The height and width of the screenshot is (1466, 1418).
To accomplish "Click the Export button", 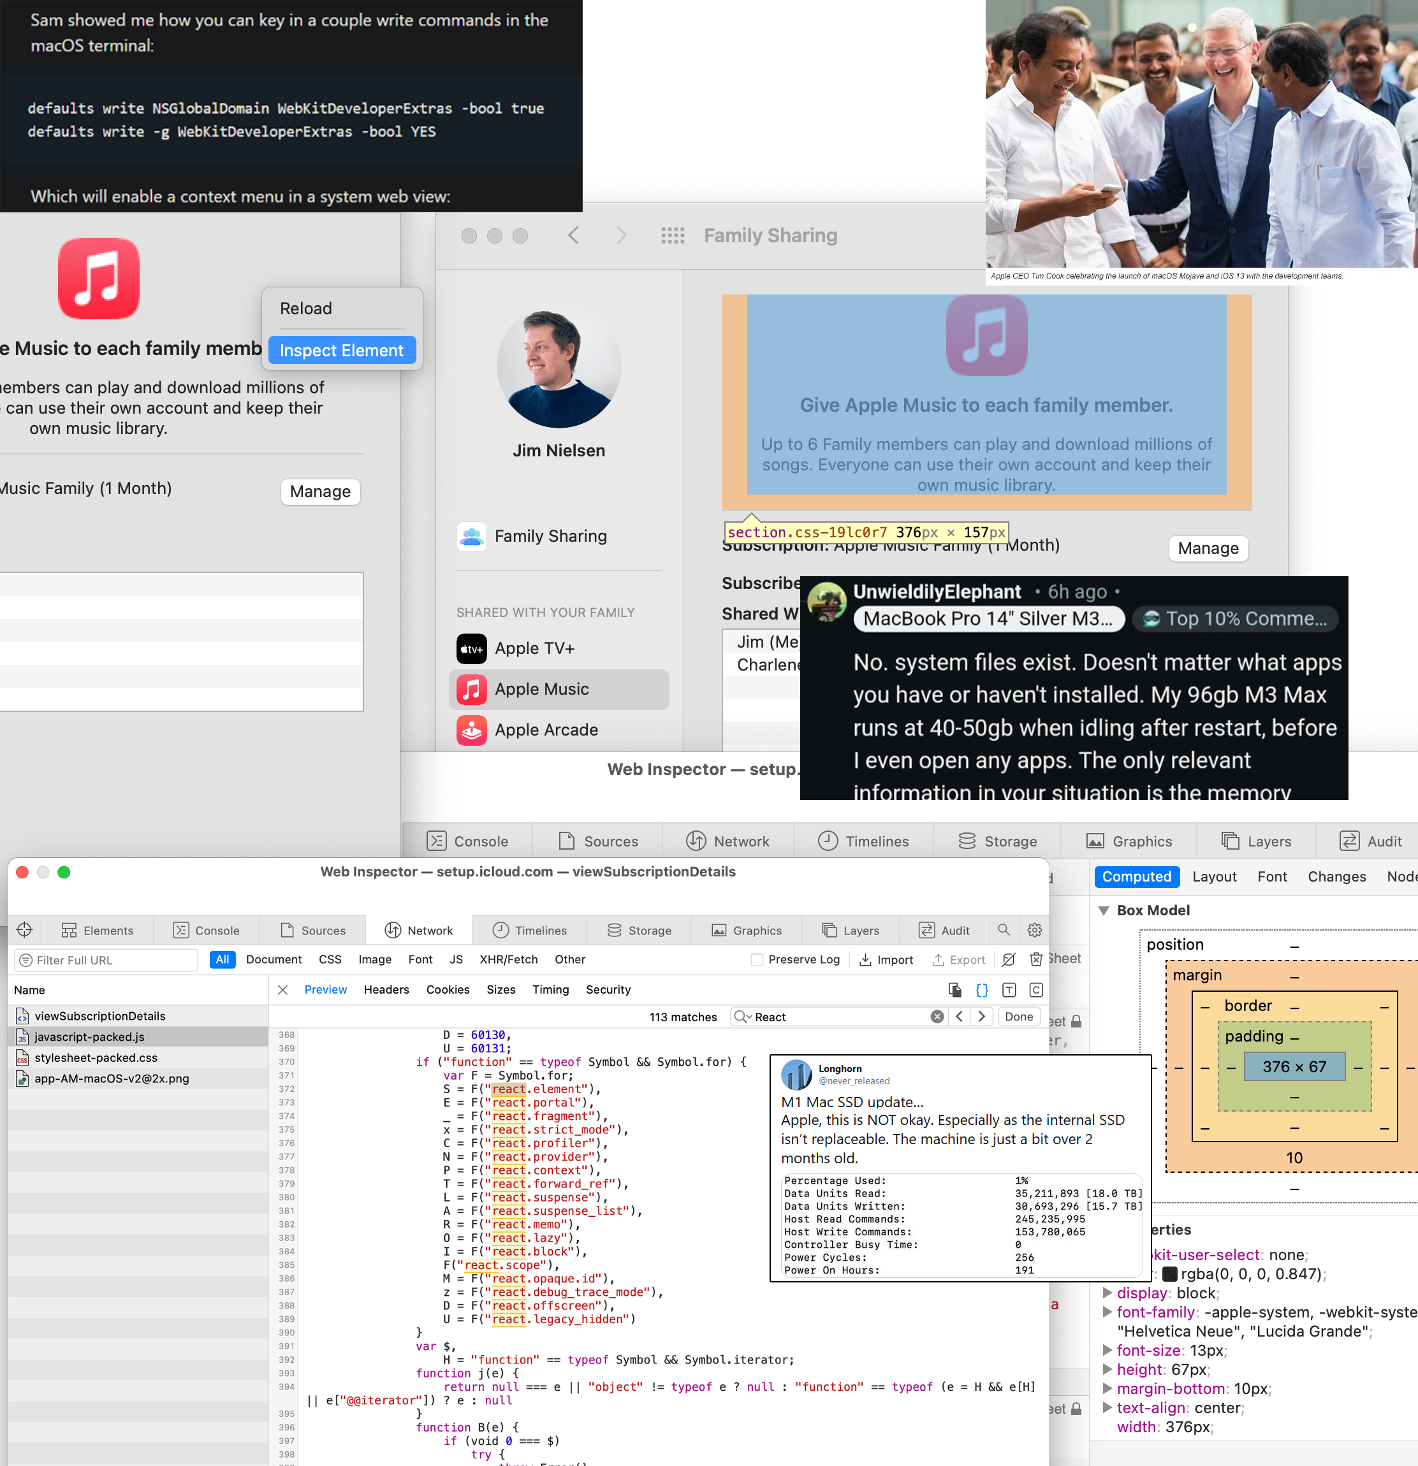I will [x=958, y=960].
